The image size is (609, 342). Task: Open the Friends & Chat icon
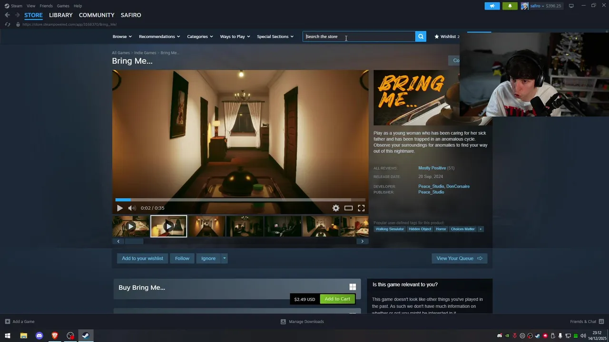[x=601, y=322]
